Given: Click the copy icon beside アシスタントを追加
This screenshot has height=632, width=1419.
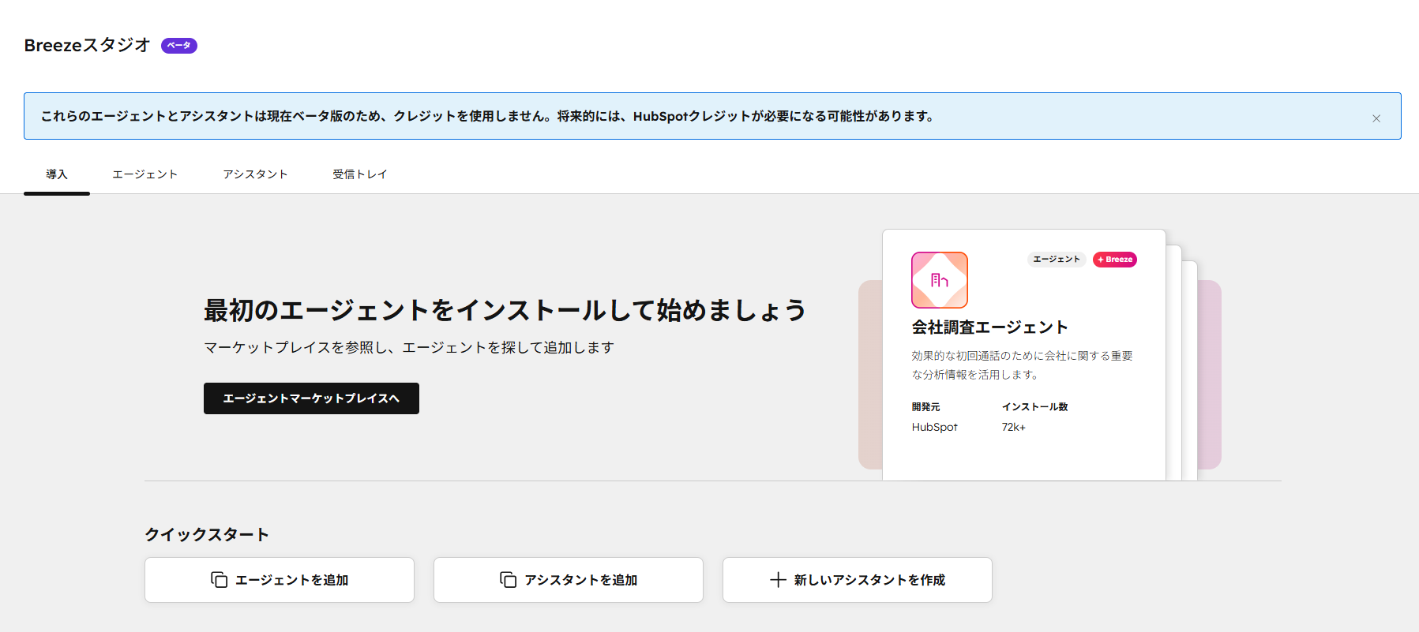Looking at the screenshot, I should click(x=508, y=580).
